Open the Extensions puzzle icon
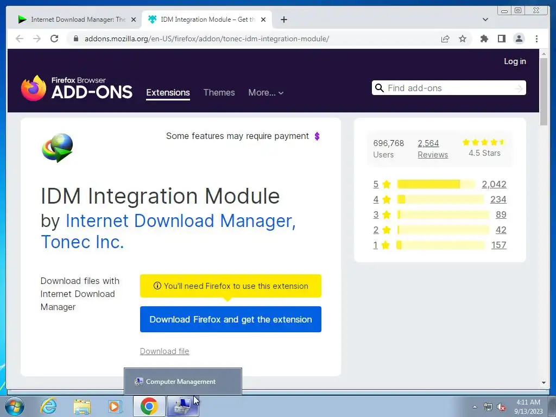This screenshot has width=556, height=417. pos(484,39)
